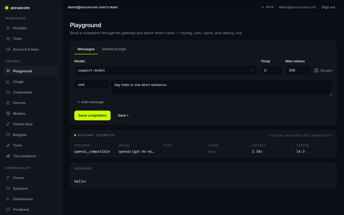Click the message text area

pyautogui.click(x=221, y=88)
